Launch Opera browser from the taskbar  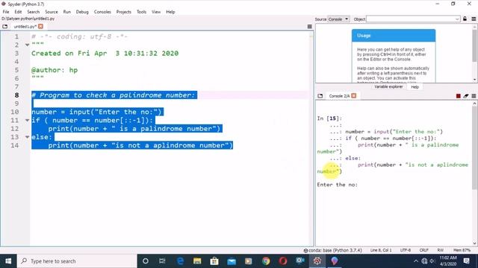283,261
